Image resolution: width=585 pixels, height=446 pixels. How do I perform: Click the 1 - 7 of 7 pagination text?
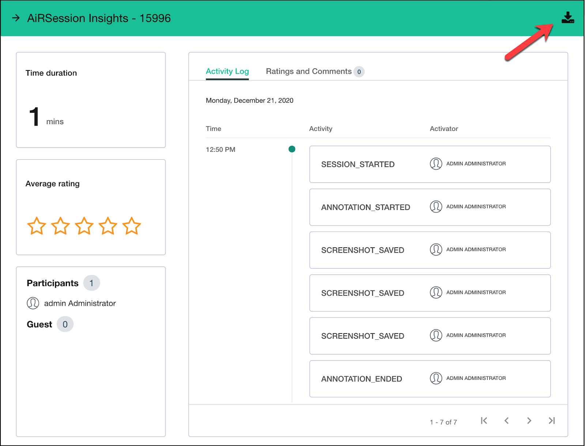point(443,422)
